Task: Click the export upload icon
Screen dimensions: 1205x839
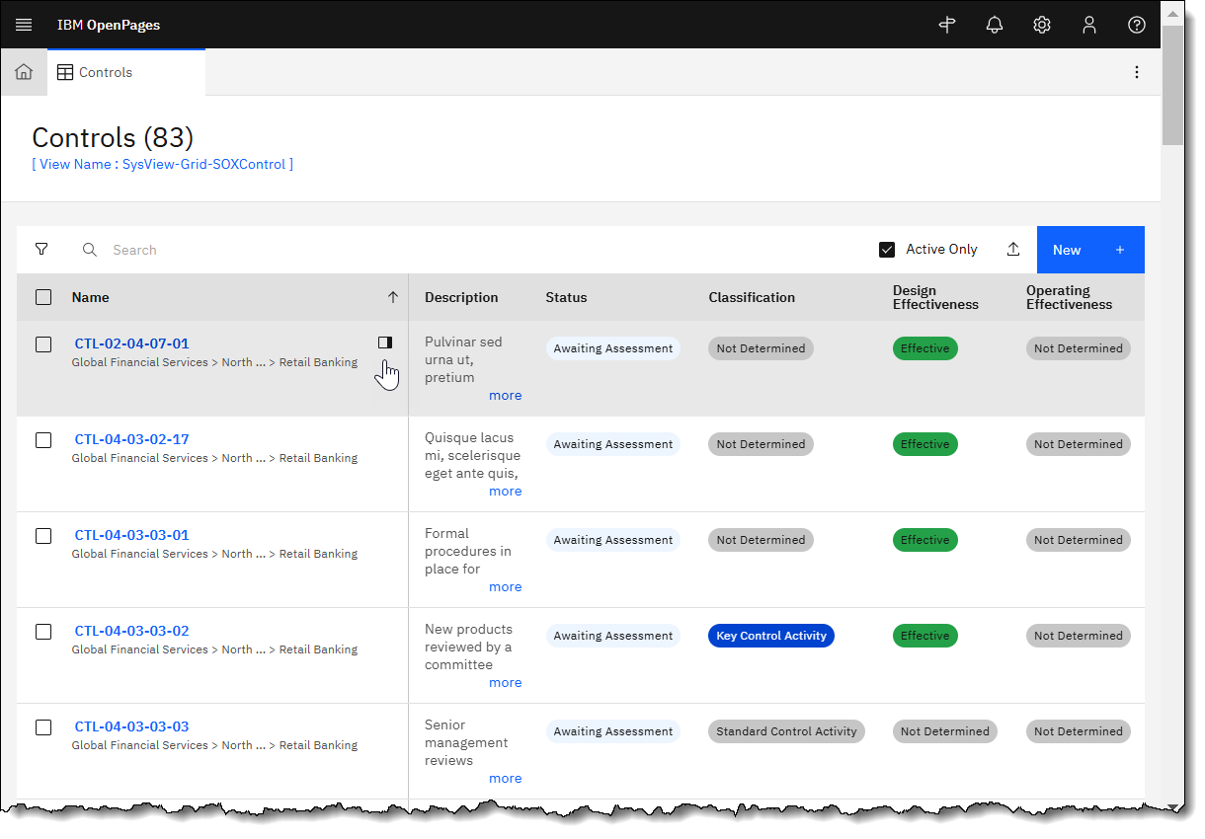Action: [1012, 250]
